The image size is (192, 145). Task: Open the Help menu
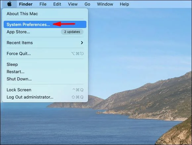tap(124, 4)
